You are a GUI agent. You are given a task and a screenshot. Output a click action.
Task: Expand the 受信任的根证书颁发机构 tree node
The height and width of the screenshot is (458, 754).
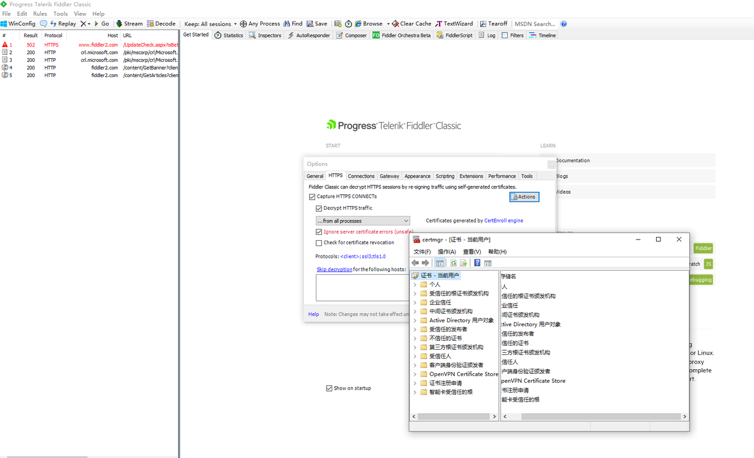pos(415,293)
